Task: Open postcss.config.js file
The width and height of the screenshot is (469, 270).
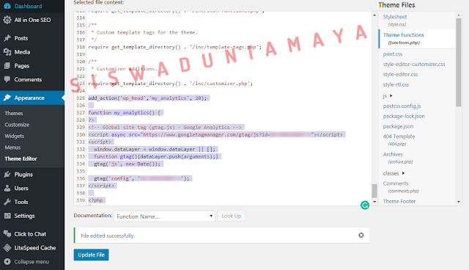Action: (x=402, y=106)
